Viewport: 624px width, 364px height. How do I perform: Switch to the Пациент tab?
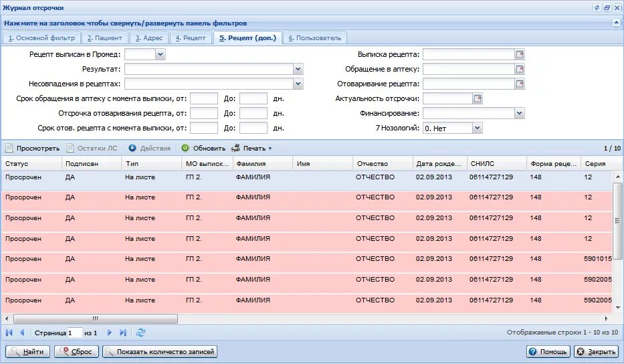point(104,38)
